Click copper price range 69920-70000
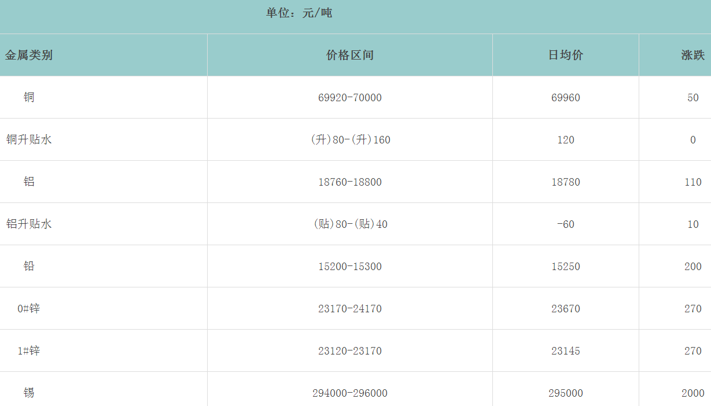The height and width of the screenshot is (406, 711). pyautogui.click(x=349, y=98)
